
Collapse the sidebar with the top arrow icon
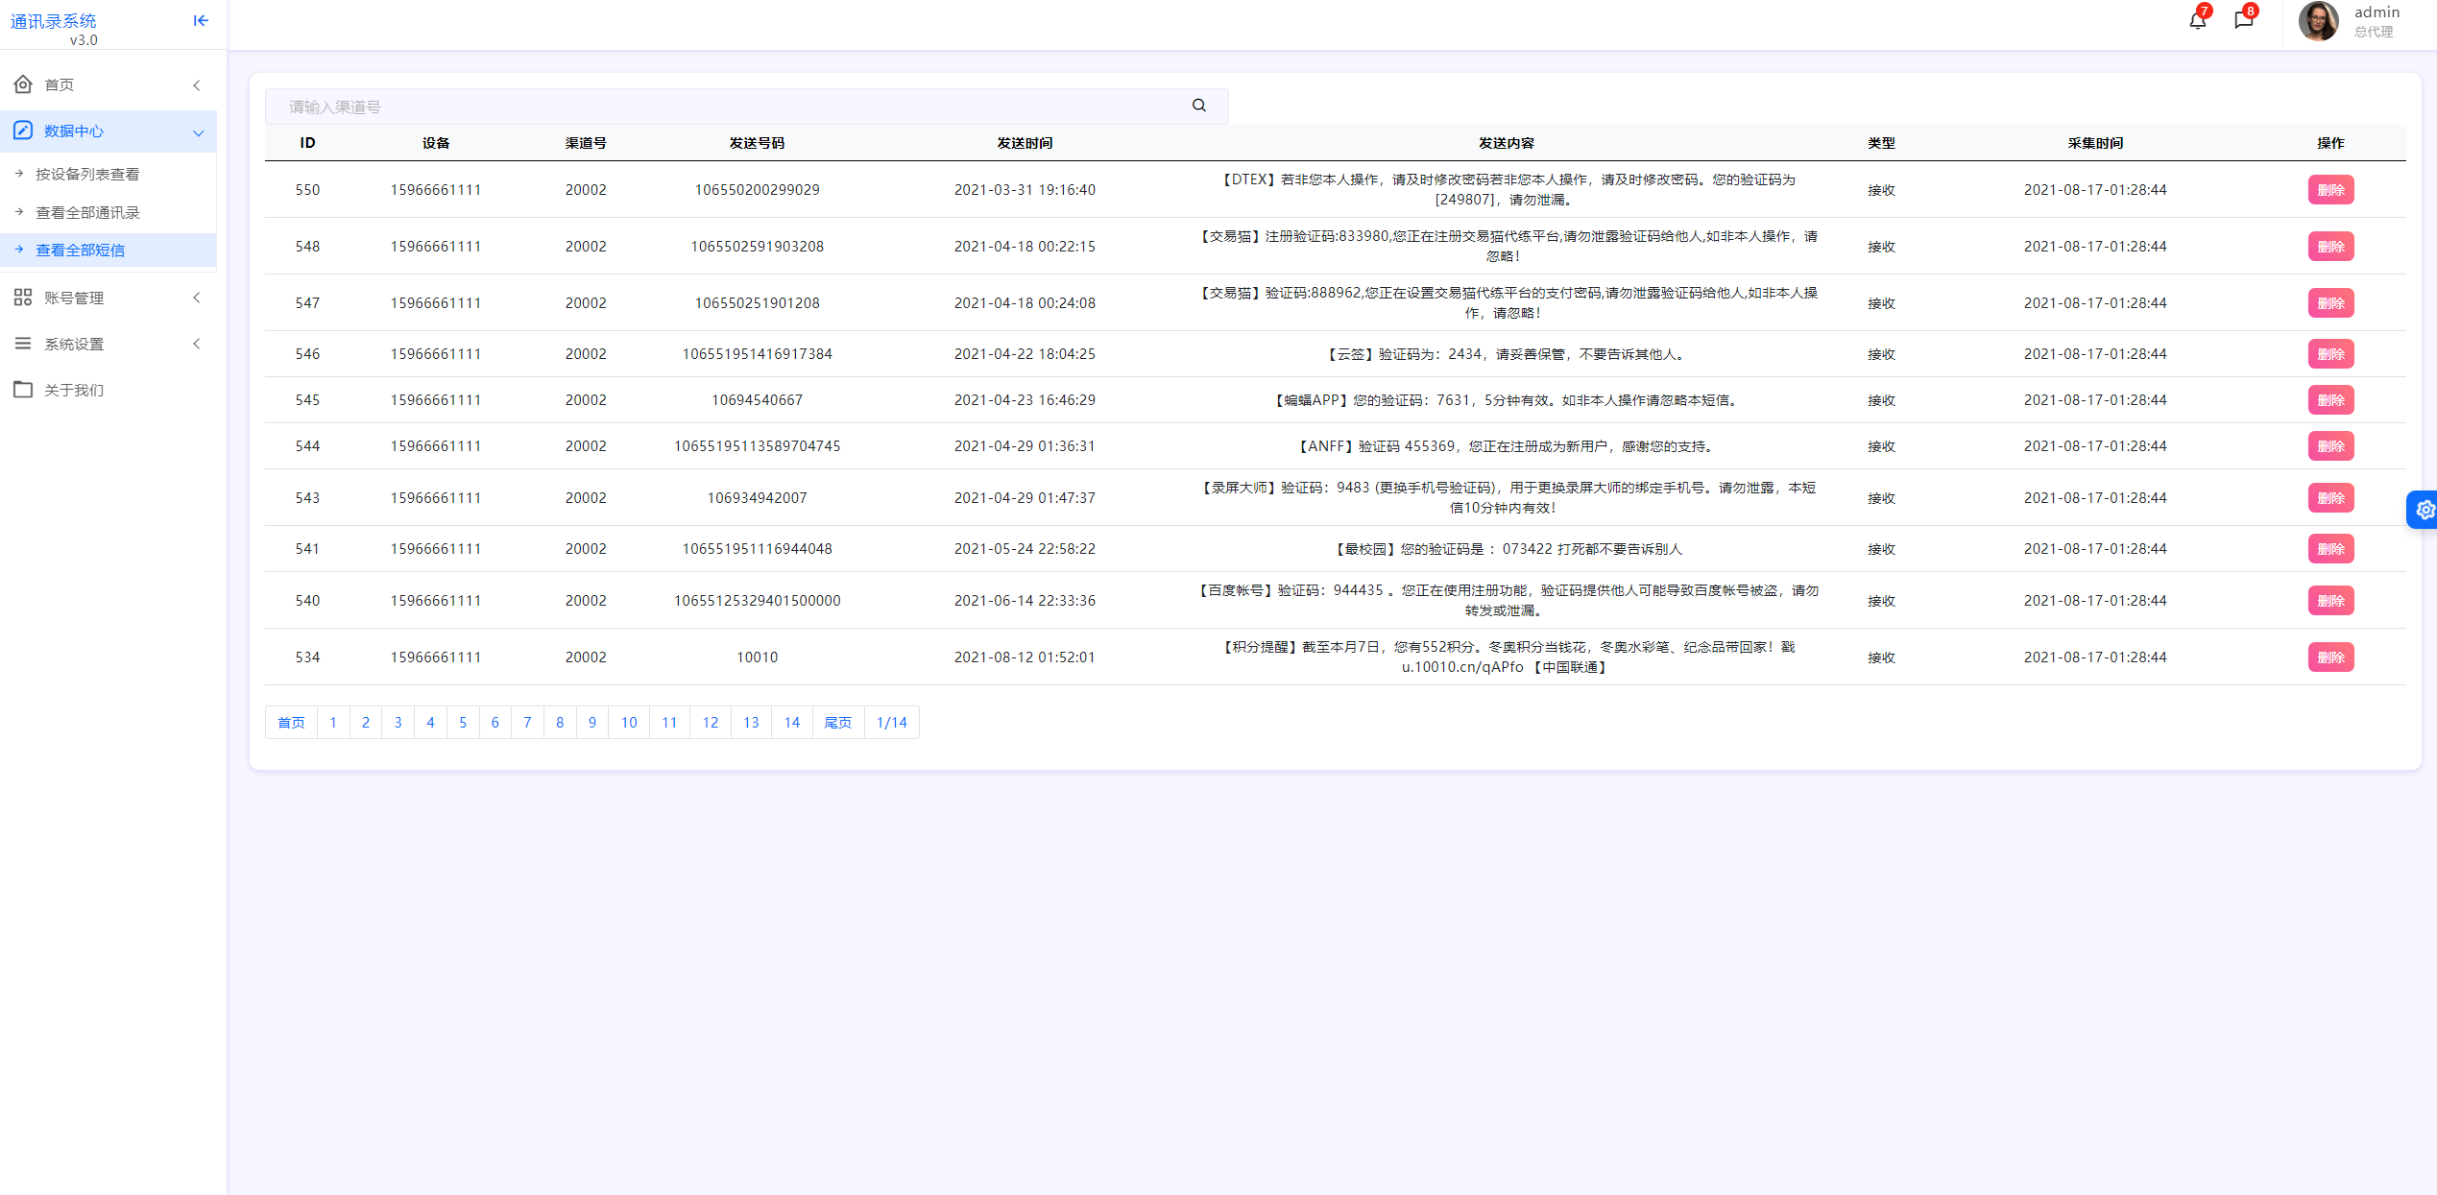click(x=201, y=20)
